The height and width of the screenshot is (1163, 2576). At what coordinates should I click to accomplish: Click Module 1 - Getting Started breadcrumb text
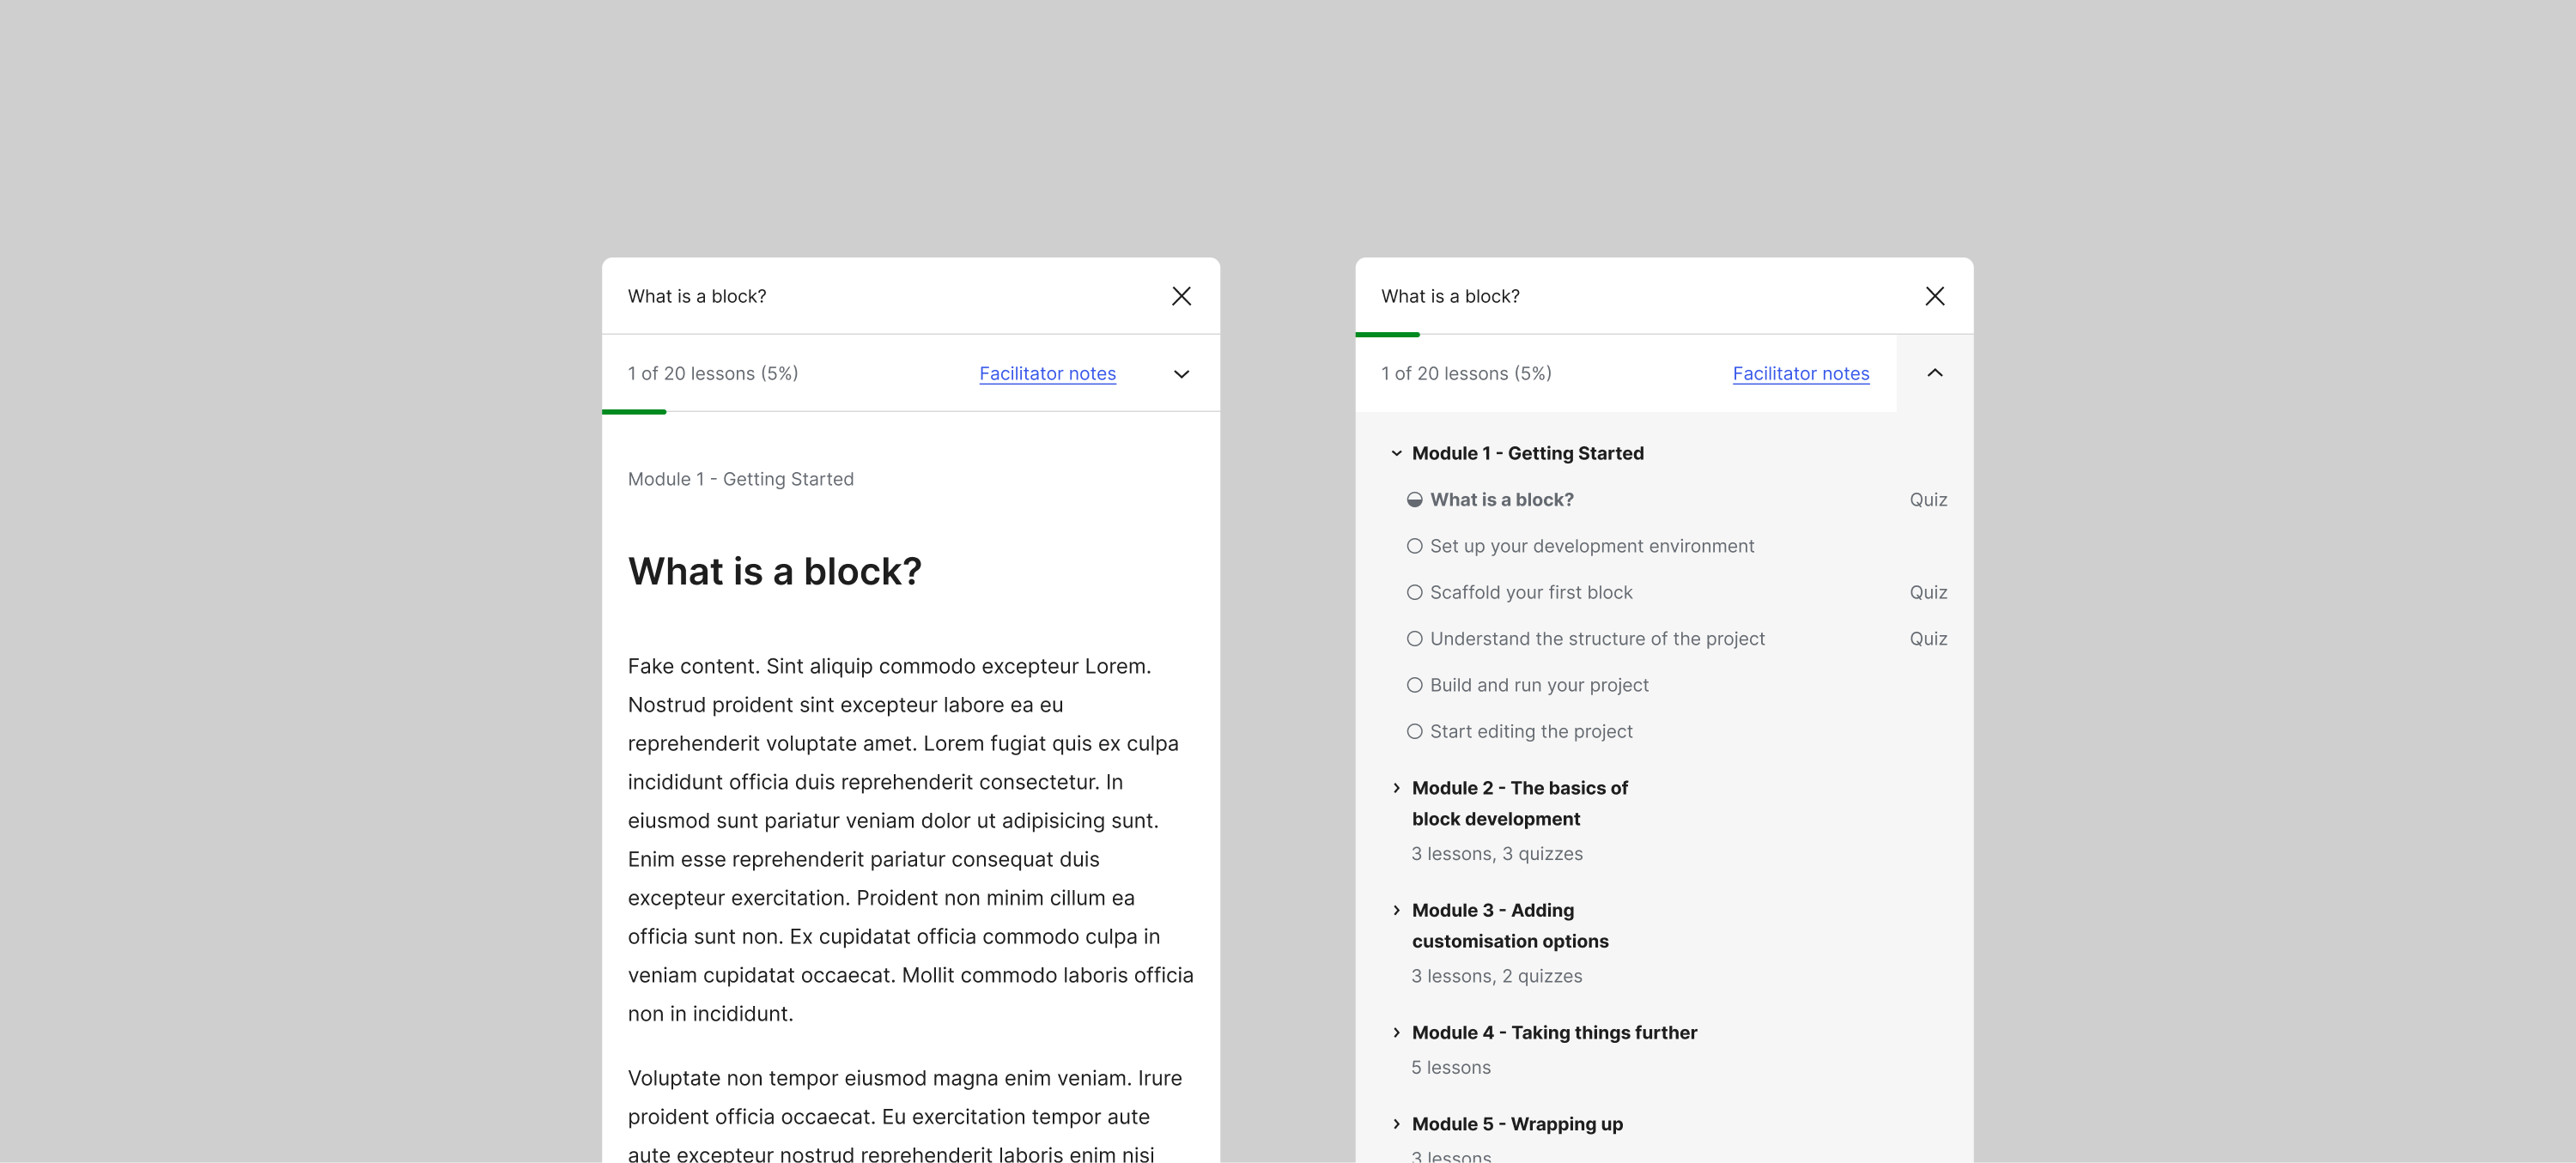(740, 479)
